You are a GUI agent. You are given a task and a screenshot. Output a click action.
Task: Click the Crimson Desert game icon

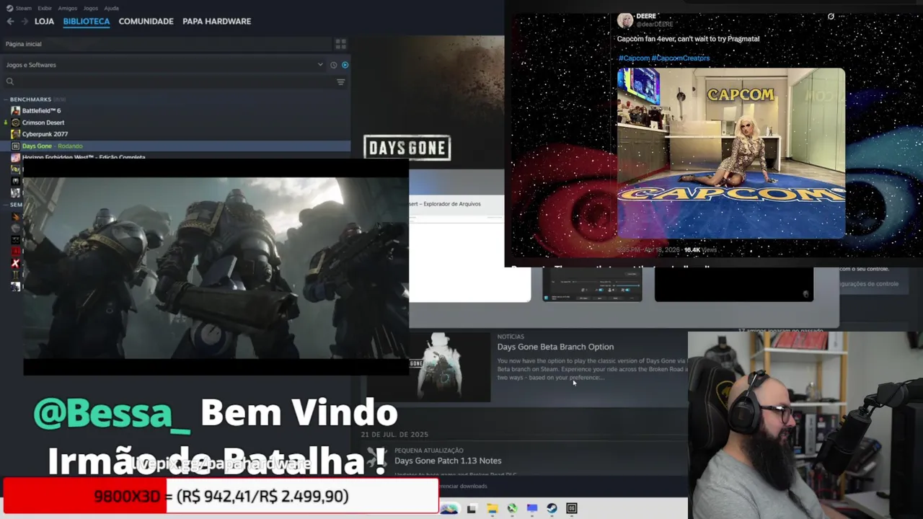tap(15, 123)
